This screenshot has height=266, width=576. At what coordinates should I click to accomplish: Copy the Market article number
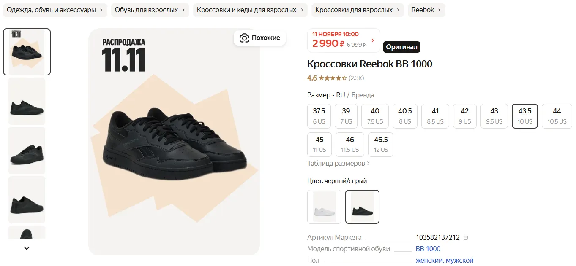[466, 238]
